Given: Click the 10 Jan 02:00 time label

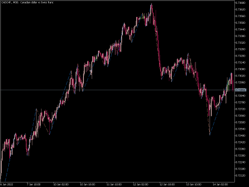Looking at the screenshot, I should [x=61, y=185].
